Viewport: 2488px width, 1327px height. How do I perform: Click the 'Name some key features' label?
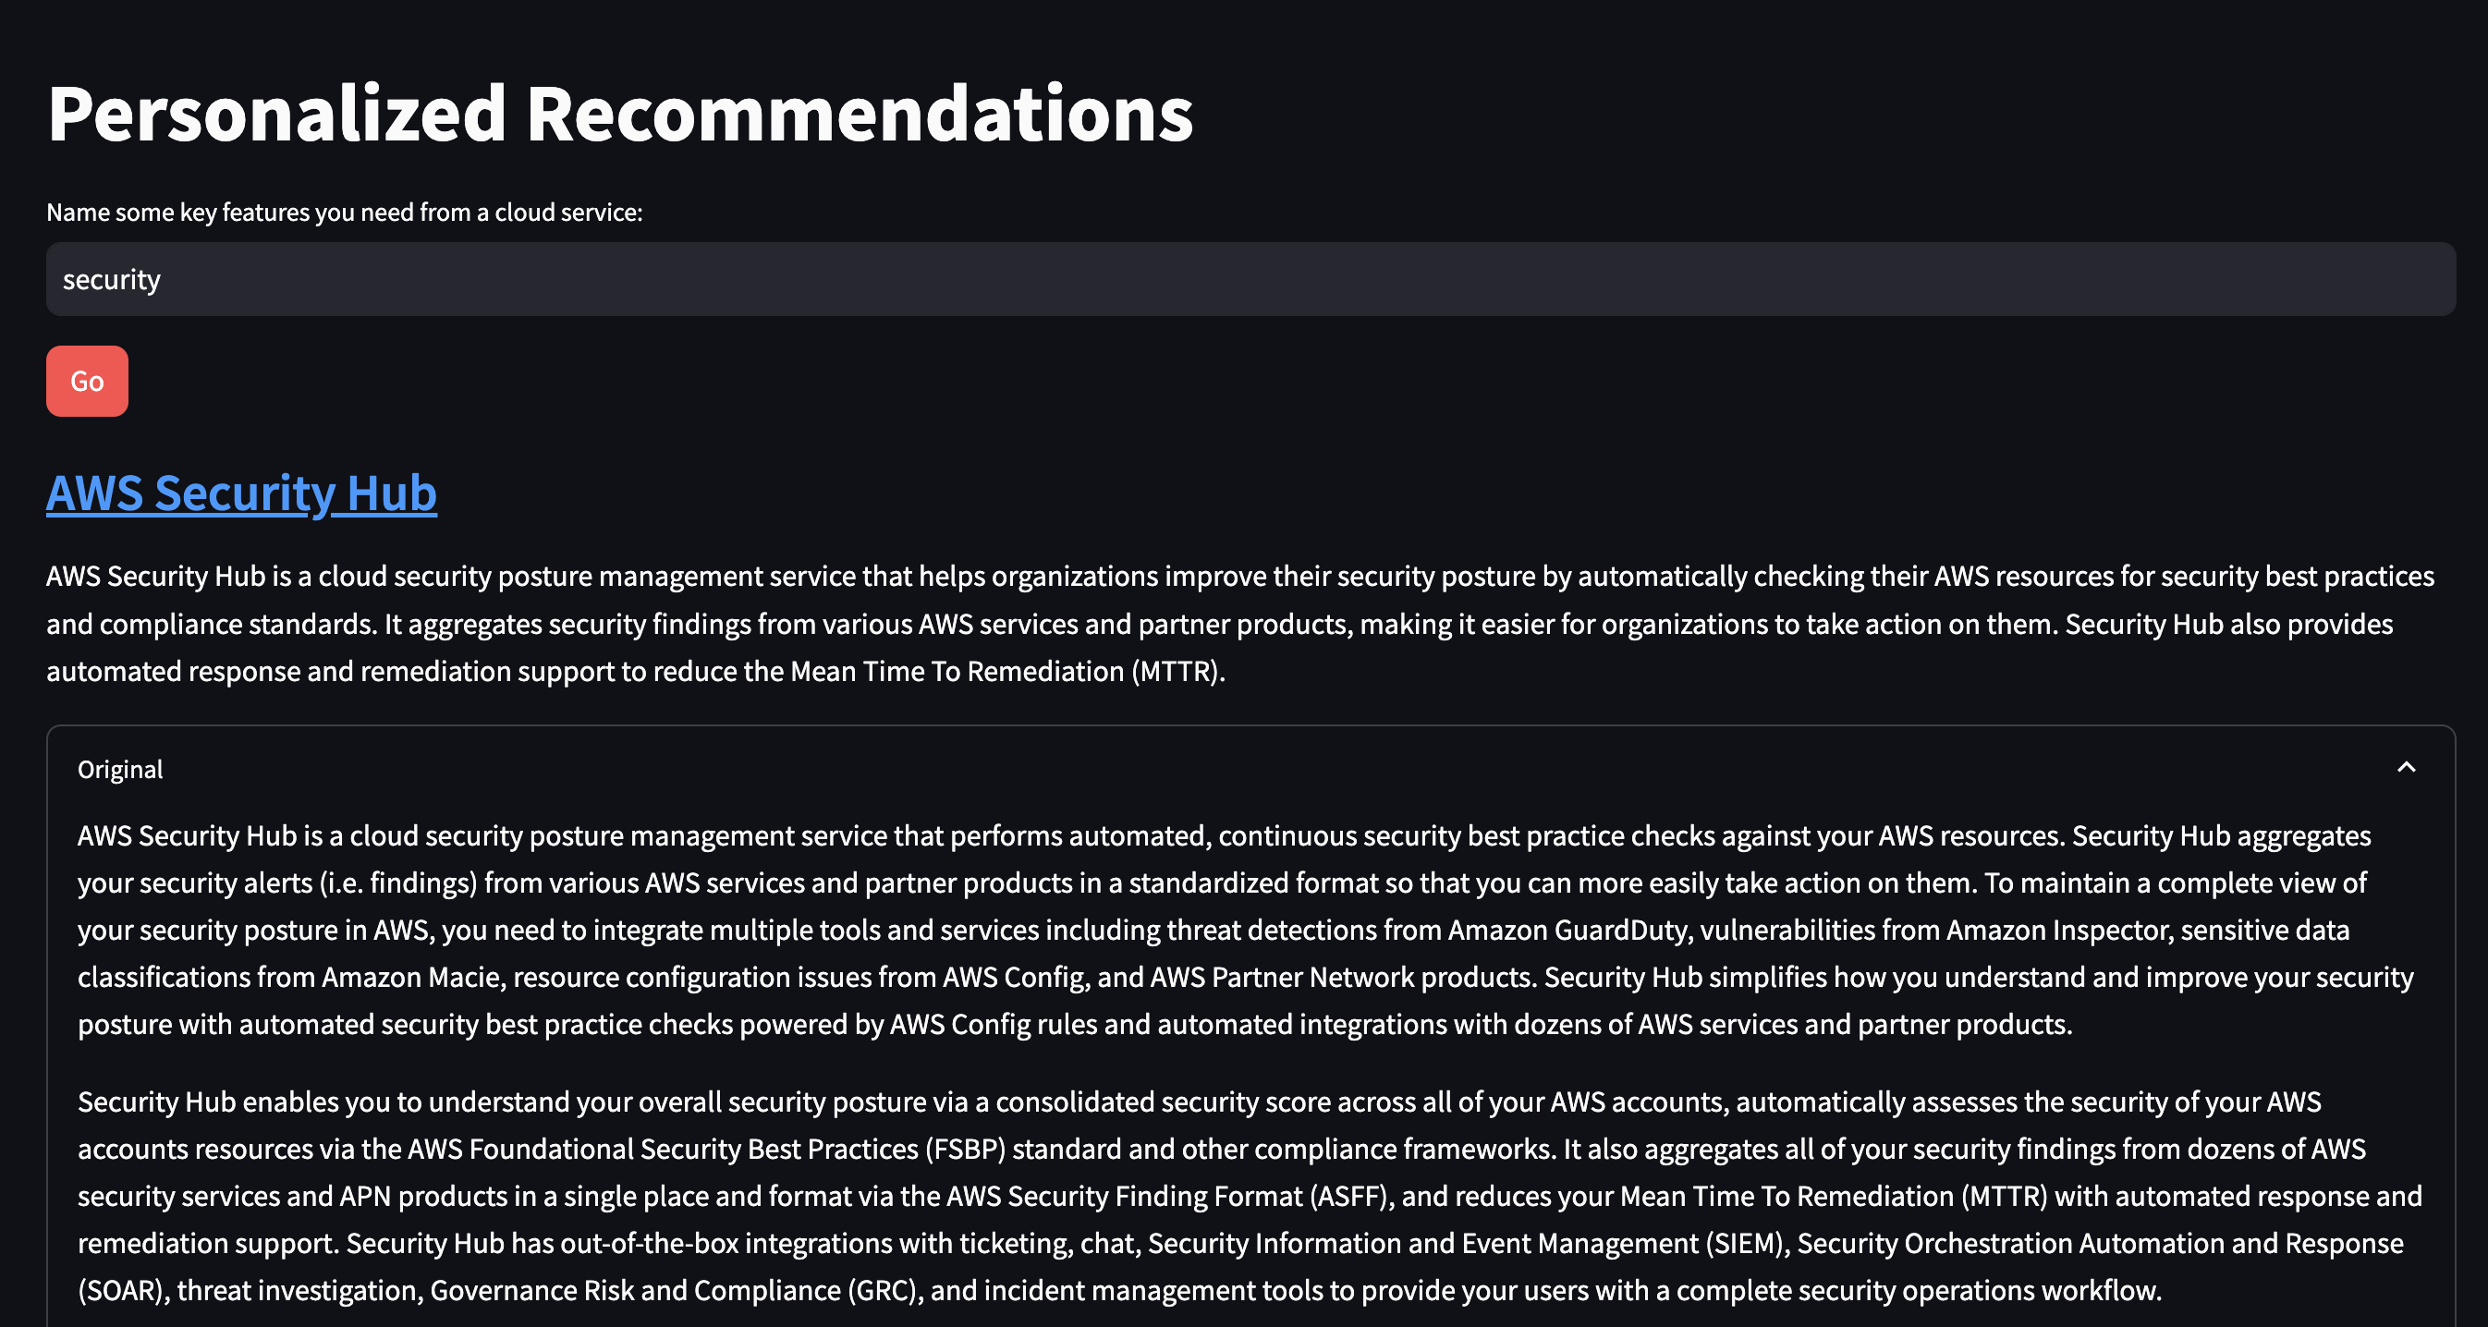click(x=344, y=213)
